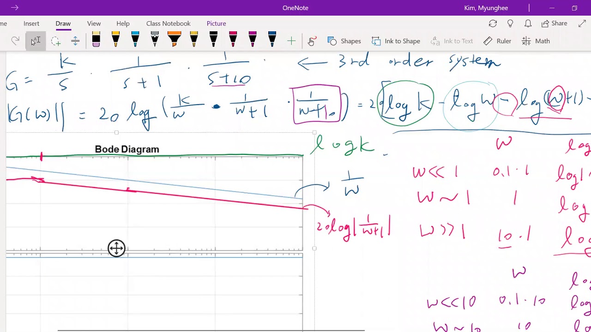Open the lightbulb Tell Me search
Screen dimensions: 591x332
point(510,24)
